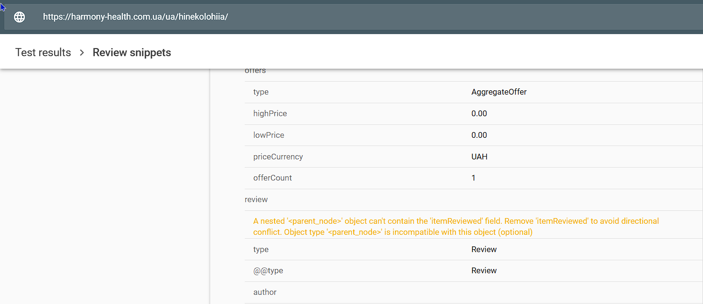Select the Review value in type row
This screenshot has height=304, width=703.
click(484, 249)
